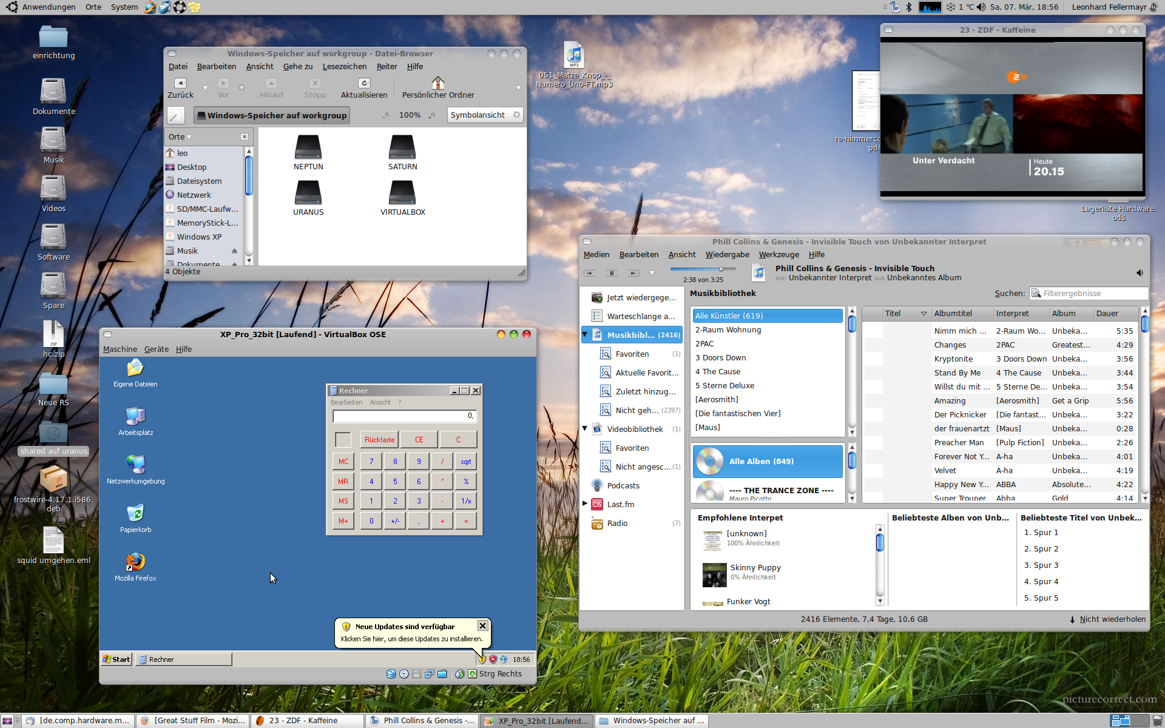This screenshot has width=1165, height=728.
Task: Toggle the location edit pencil button
Action: (175, 115)
